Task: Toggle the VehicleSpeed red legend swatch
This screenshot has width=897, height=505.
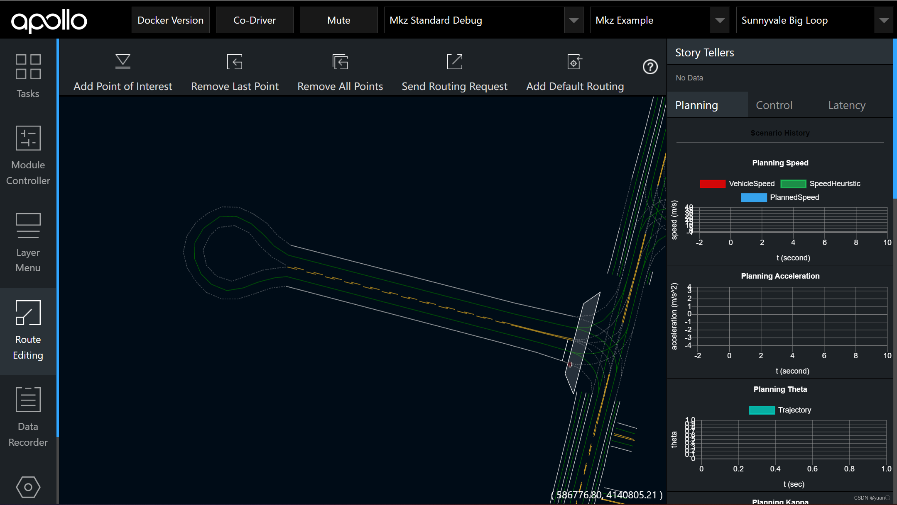Action: pos(713,184)
